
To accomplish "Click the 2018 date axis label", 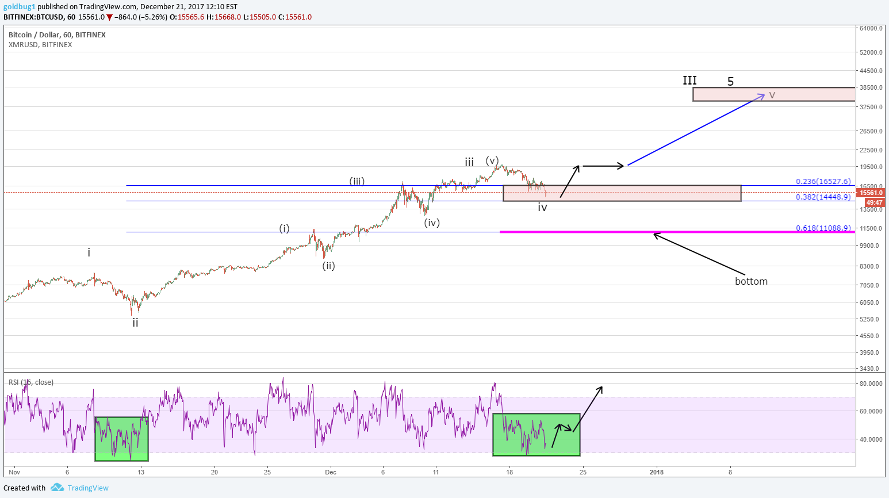I will (656, 472).
